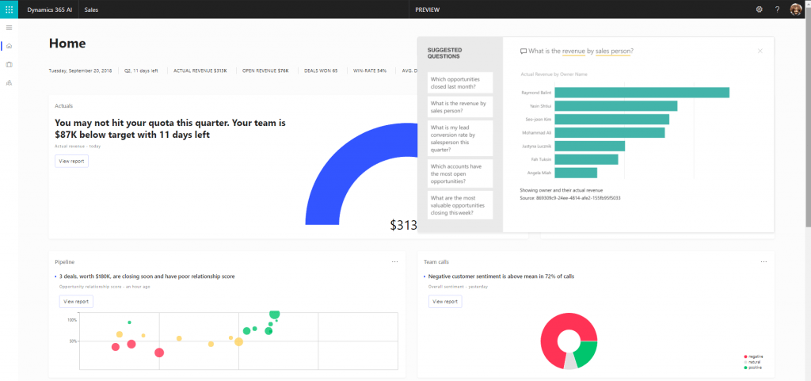Viewport: 811px width, 381px height.
Task: Click the Source ID text under chart
Action: click(x=570, y=198)
